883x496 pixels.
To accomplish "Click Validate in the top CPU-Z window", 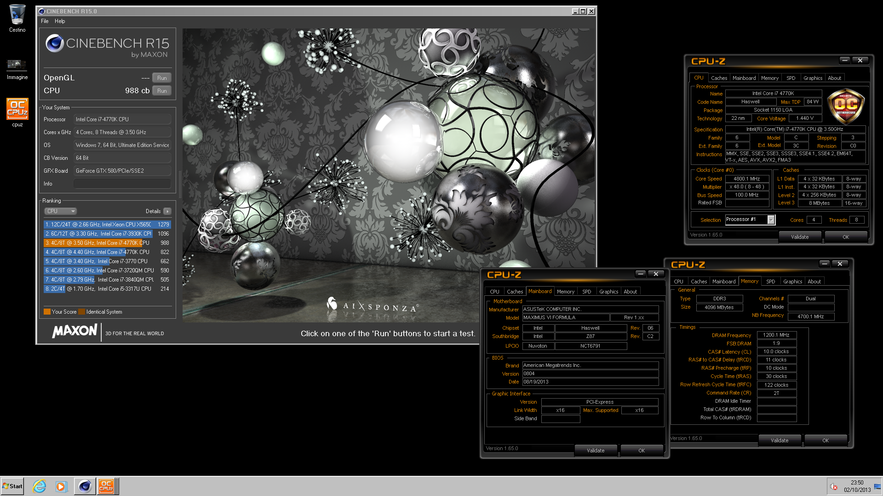I will (800, 237).
